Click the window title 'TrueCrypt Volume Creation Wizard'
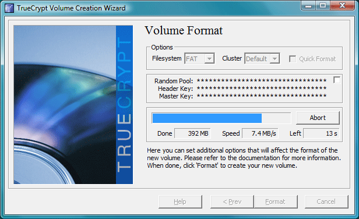 [71, 8]
